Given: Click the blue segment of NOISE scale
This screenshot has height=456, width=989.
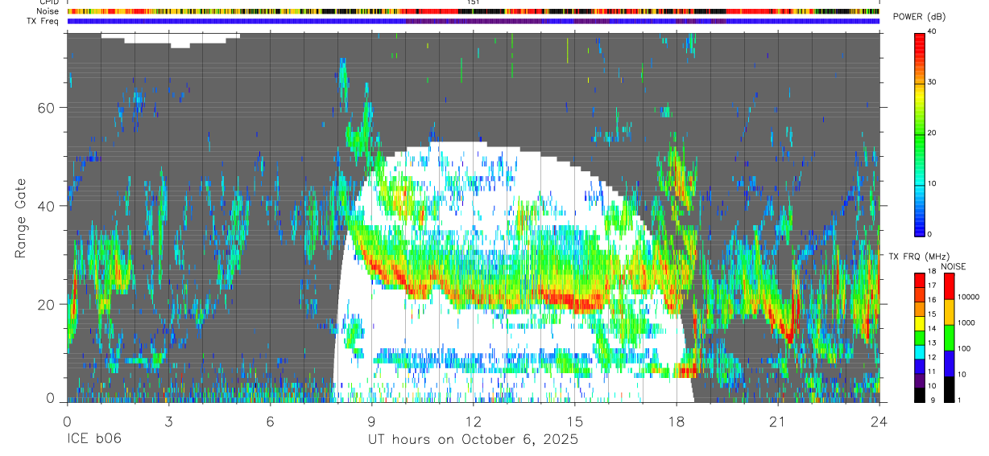Looking at the screenshot, I should click(949, 364).
